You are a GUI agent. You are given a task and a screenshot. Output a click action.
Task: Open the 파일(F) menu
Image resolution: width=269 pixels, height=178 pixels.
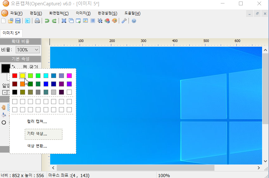(16, 13)
